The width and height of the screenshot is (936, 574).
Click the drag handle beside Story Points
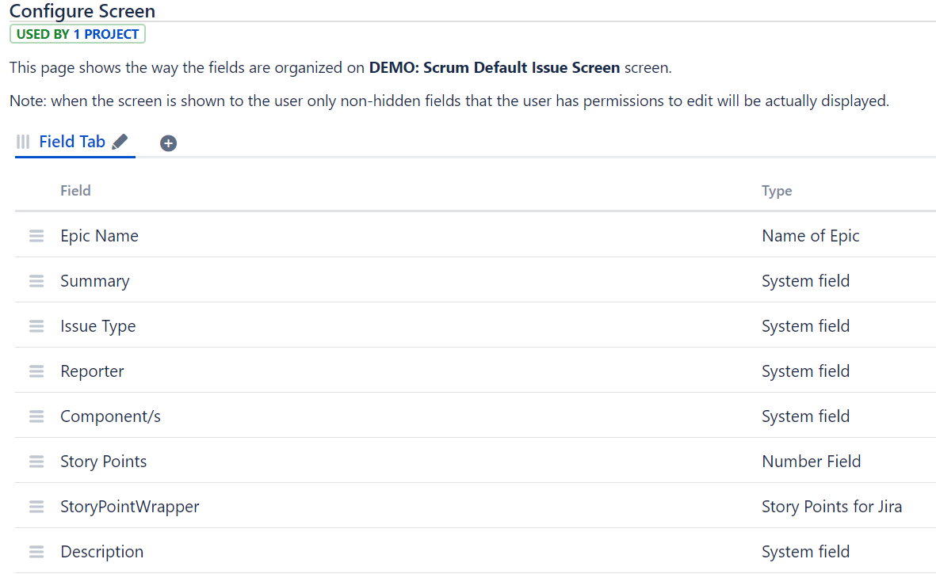tap(36, 462)
